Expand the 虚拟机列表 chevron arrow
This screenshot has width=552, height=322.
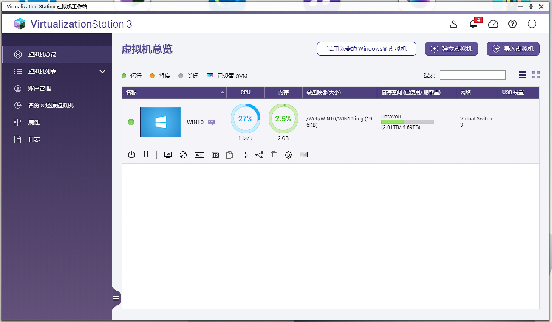click(x=102, y=71)
